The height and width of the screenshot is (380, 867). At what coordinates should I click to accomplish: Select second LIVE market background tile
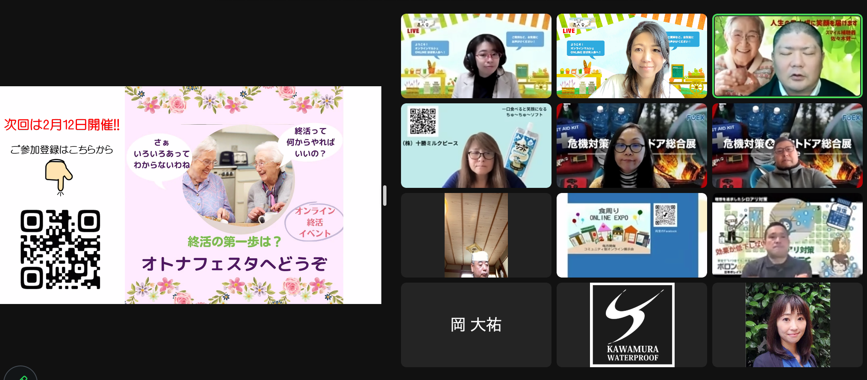631,56
